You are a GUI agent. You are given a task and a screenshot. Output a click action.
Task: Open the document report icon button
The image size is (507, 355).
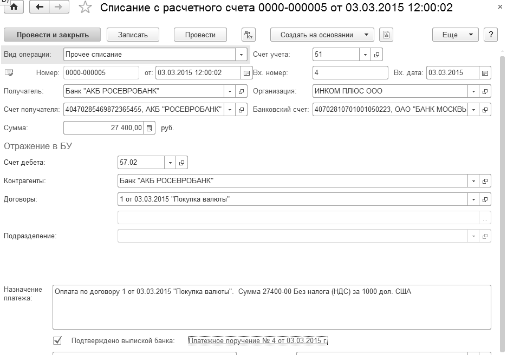[386, 35]
